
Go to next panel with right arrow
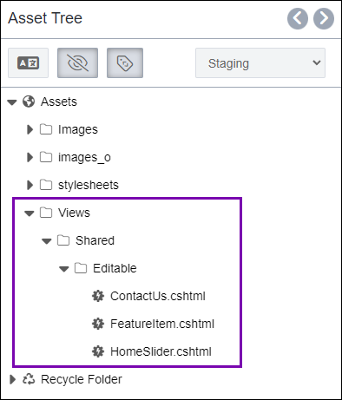click(324, 19)
